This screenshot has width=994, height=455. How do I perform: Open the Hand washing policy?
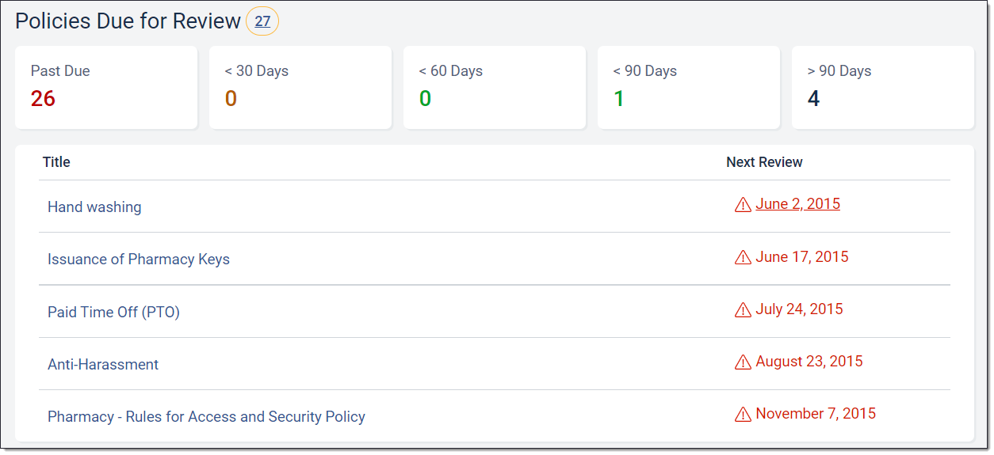94,207
